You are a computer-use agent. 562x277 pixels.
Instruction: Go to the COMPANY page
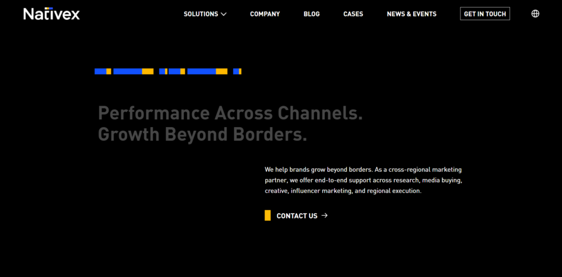click(265, 14)
